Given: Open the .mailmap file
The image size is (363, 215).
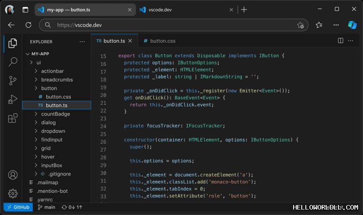Looking at the screenshot, I should point(57,182).
